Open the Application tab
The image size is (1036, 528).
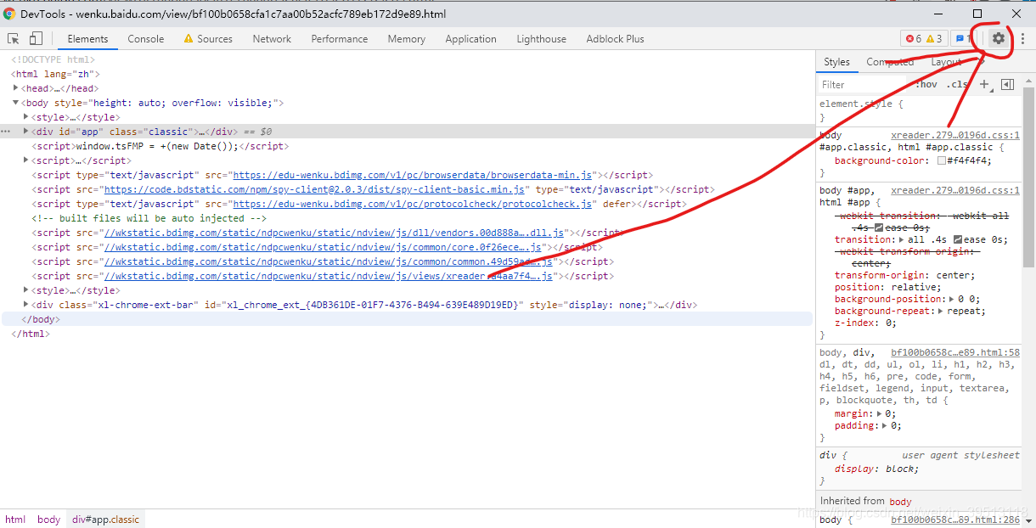tap(470, 39)
